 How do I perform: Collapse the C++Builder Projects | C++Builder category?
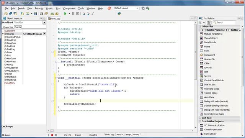[x=200, y=30]
